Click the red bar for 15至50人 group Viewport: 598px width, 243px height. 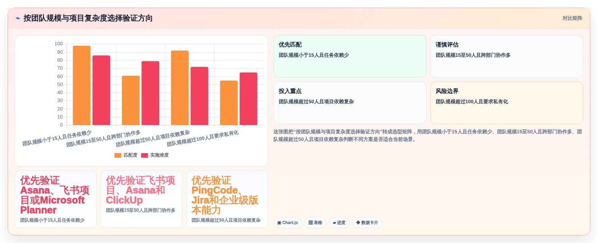coord(150,93)
